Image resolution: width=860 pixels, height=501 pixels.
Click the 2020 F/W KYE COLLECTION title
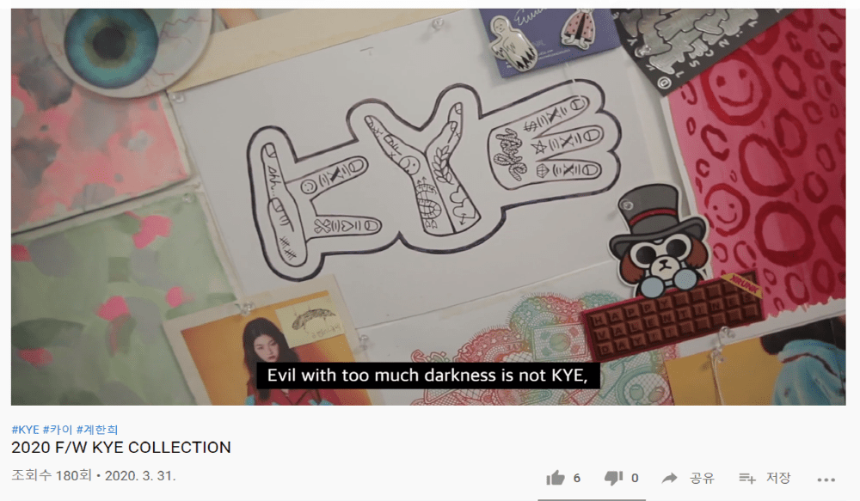coord(121,447)
